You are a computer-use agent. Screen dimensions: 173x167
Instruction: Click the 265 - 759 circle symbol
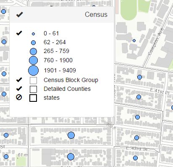click(x=33, y=51)
